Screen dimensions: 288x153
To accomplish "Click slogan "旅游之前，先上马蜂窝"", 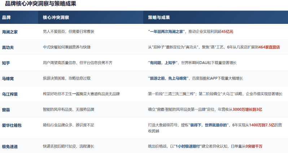I will (168, 78).
